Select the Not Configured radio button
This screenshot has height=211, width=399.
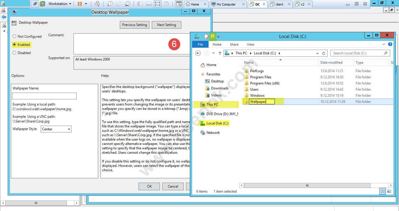point(14,37)
